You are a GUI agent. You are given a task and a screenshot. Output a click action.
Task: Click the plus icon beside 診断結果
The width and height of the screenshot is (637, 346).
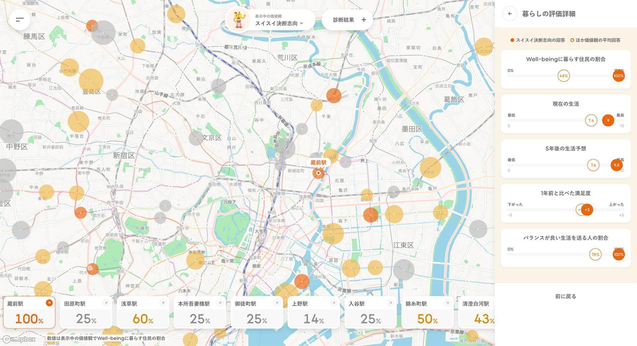coord(364,20)
